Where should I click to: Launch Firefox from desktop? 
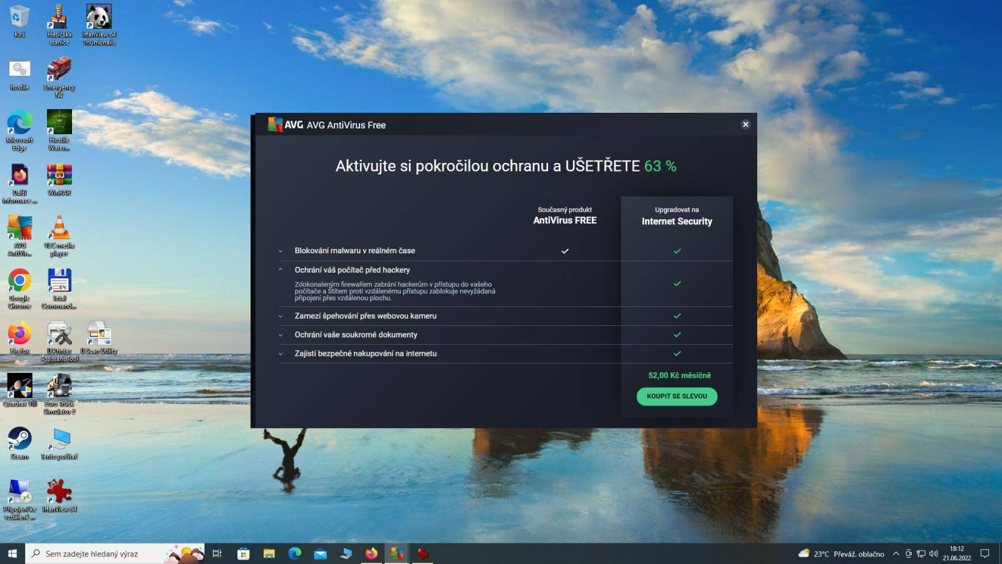[x=19, y=338]
